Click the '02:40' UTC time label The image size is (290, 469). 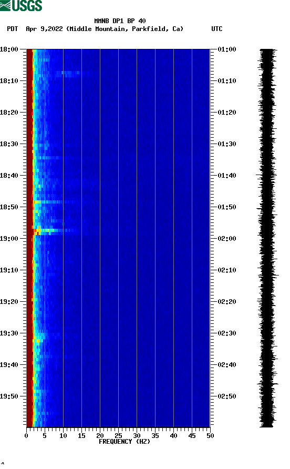click(x=227, y=365)
